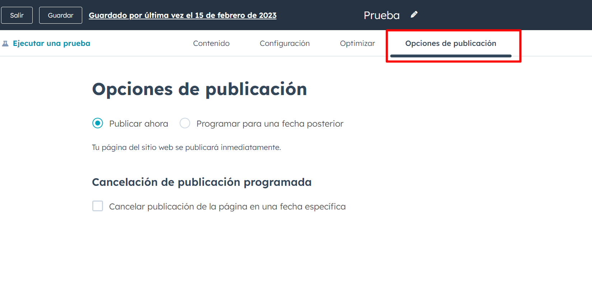
Task: Click the Cancelación de publicación programada heading
Action: [201, 182]
